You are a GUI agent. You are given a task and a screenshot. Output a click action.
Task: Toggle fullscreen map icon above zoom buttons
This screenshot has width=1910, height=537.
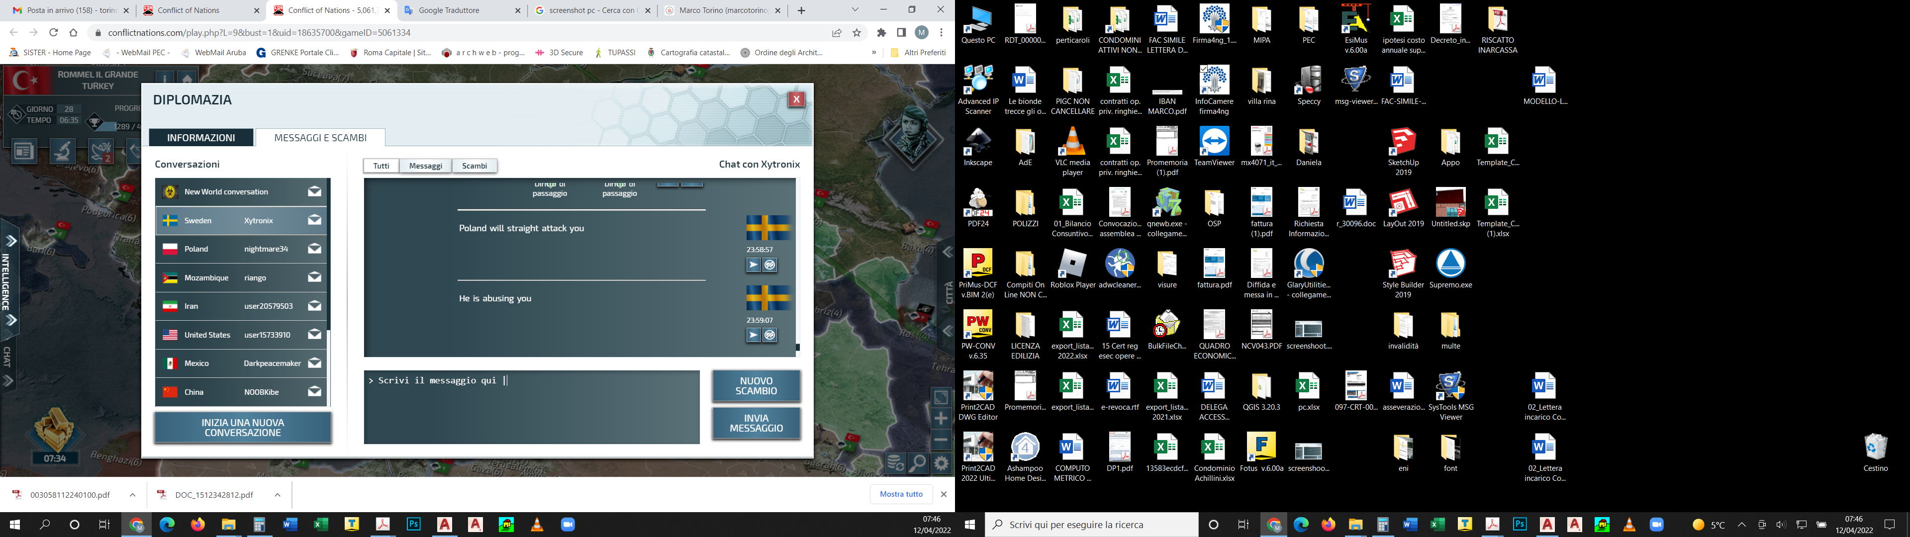[x=941, y=398]
